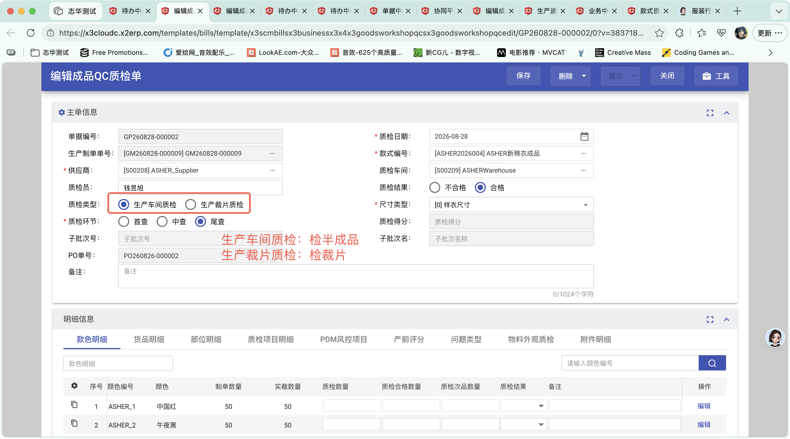
Task: Open table column settings gear icon
Action: point(74,386)
